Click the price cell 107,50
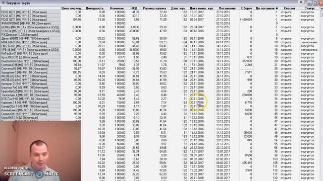 (77, 20)
